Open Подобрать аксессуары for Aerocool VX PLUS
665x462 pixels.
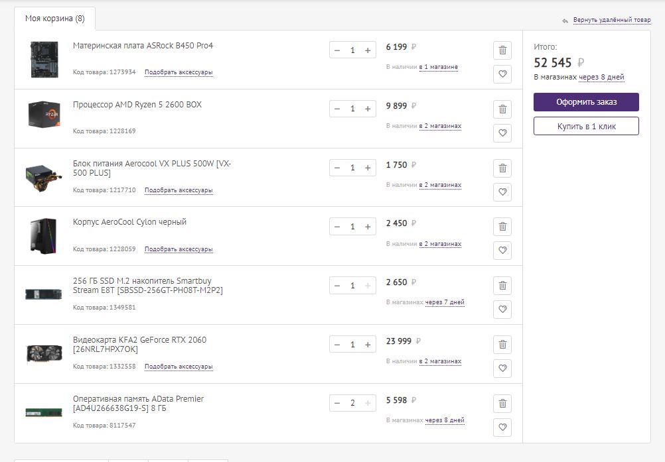click(x=179, y=190)
